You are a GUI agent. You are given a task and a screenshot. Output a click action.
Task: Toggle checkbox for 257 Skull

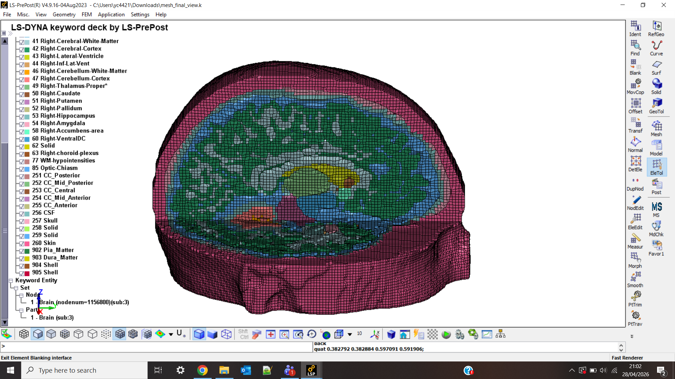click(x=22, y=221)
